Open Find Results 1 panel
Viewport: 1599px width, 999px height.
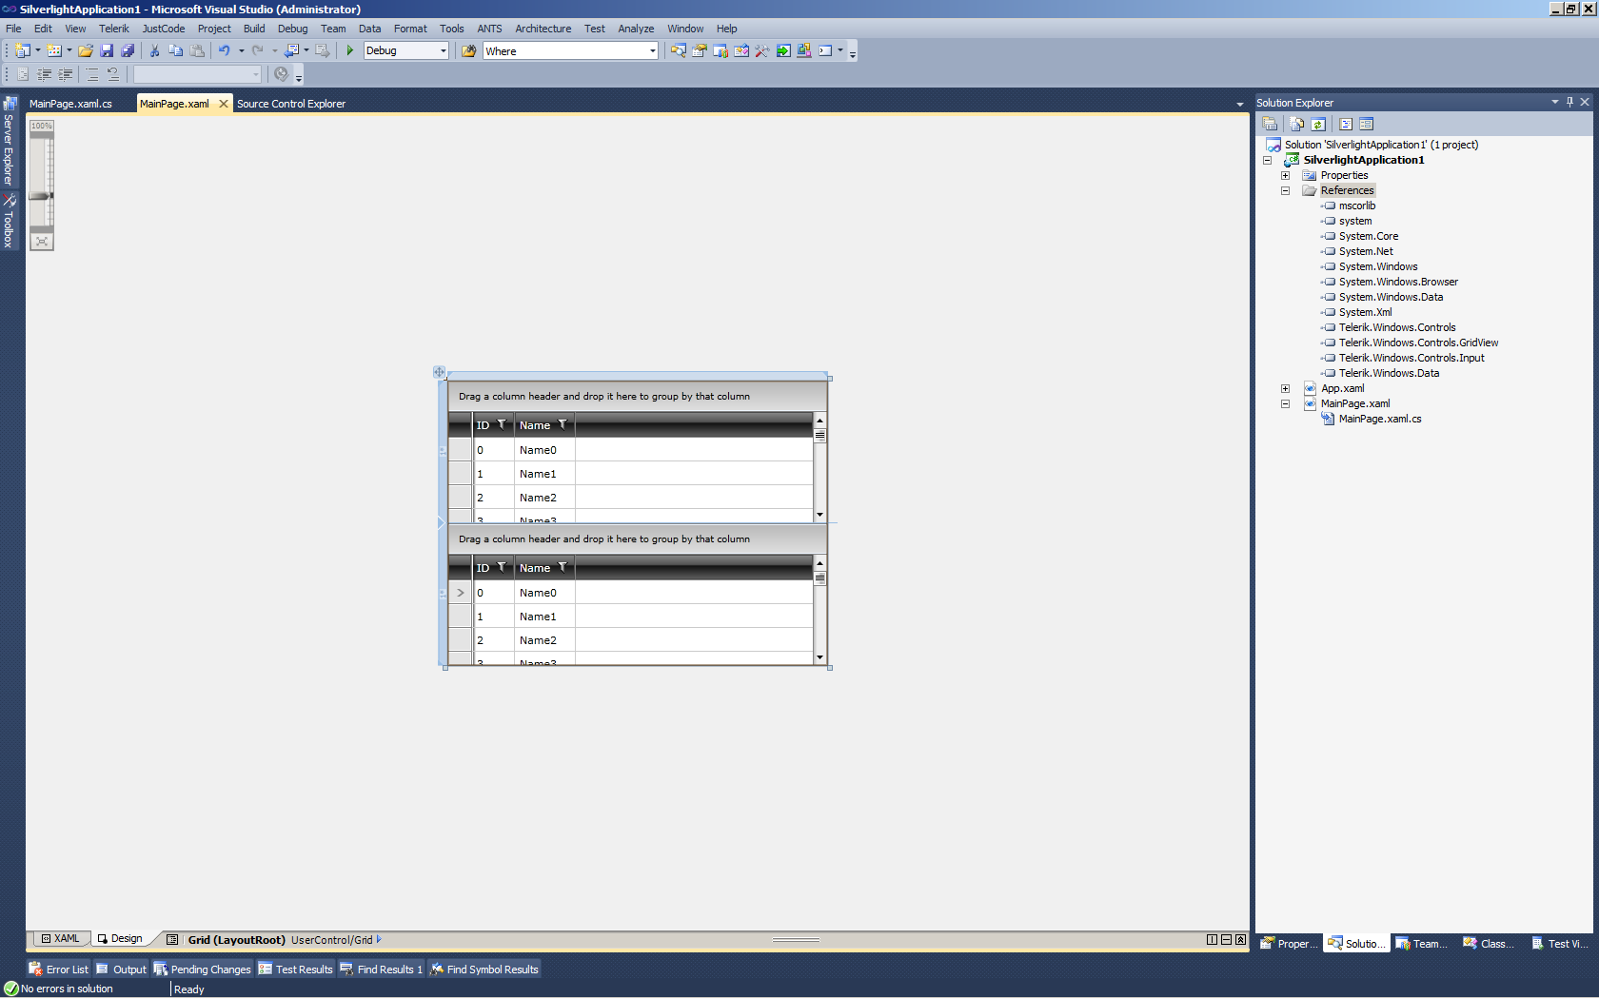pos(381,969)
